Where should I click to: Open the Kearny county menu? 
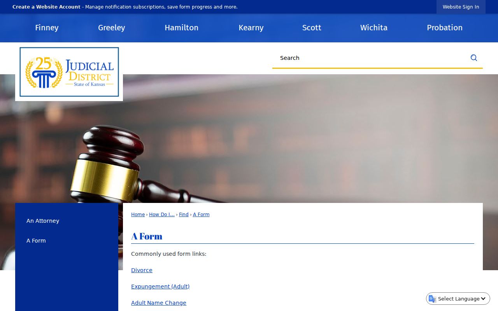coord(251,28)
